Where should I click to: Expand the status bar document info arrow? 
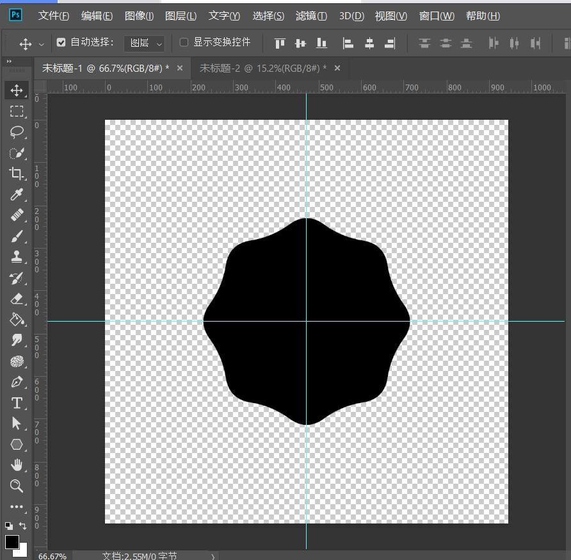pyautogui.click(x=213, y=556)
